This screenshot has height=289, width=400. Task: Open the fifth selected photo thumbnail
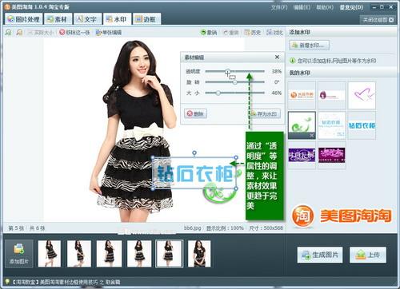(169, 254)
